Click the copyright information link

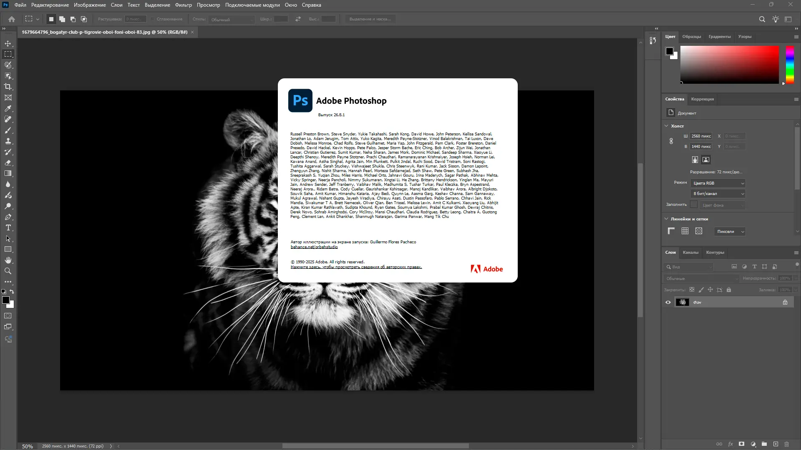(x=356, y=267)
